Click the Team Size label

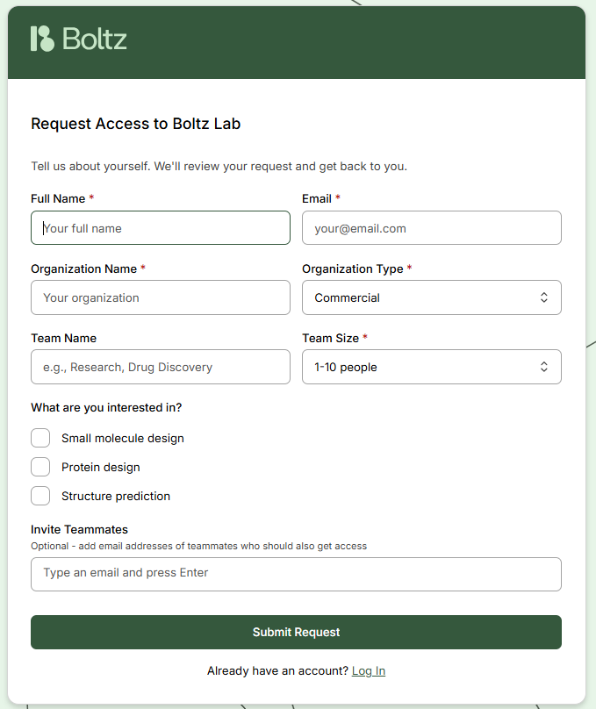click(331, 338)
